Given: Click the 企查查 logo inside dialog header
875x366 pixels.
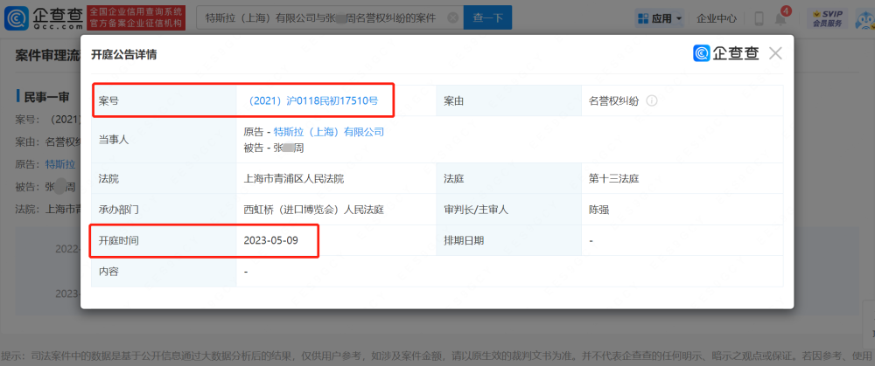Looking at the screenshot, I should [x=726, y=54].
